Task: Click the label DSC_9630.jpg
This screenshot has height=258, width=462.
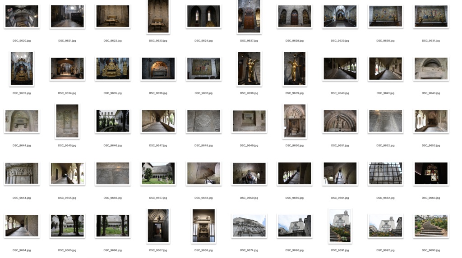Action: click(x=385, y=41)
